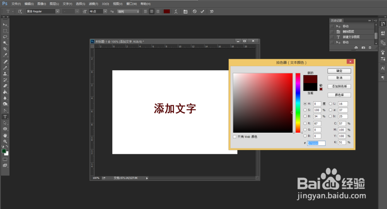Expand the tools panel double arrow
Screen dimensions: 387x209
coord(4,17)
